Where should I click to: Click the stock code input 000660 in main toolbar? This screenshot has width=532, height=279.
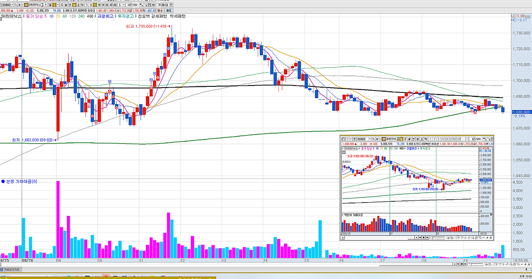(7, 5)
